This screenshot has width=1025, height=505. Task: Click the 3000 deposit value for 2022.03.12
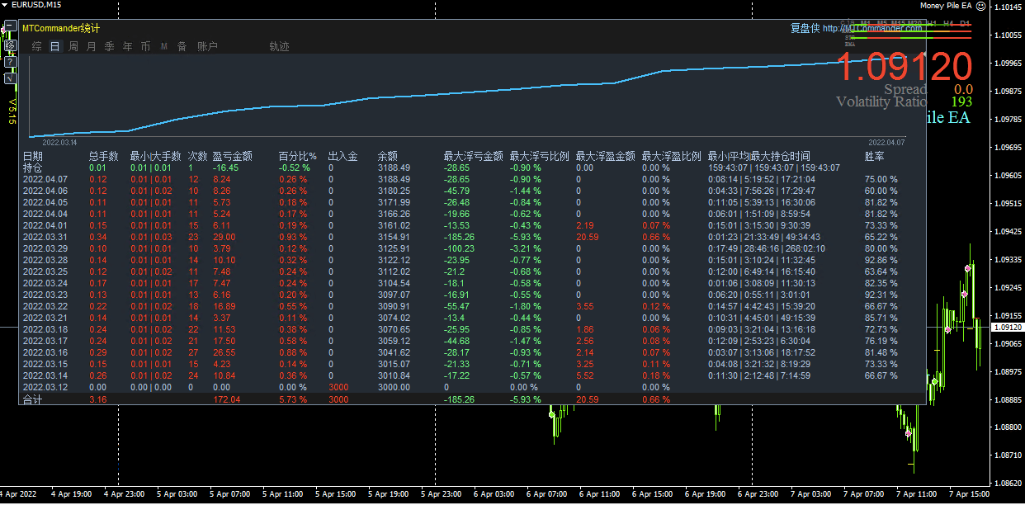click(x=338, y=387)
